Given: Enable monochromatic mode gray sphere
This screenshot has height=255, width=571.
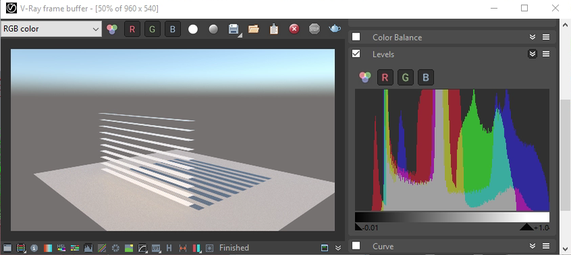Looking at the screenshot, I should point(213,29).
